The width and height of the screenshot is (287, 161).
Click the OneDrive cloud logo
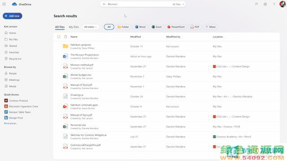click(14, 4)
